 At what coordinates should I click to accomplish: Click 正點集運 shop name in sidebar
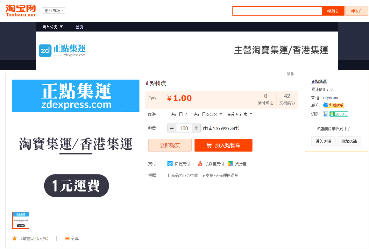pyautogui.click(x=319, y=82)
